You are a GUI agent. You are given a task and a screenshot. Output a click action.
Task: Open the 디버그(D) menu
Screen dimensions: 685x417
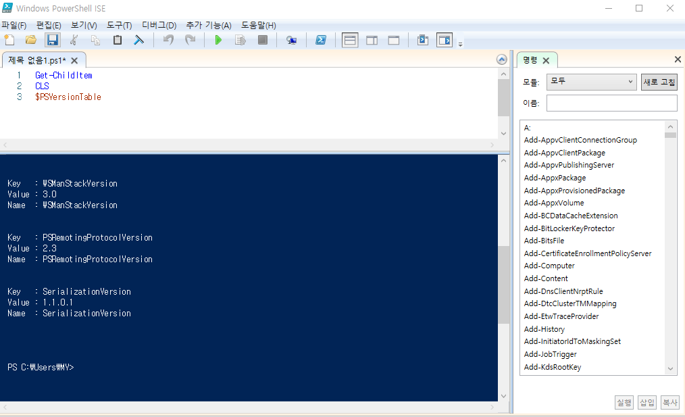159,26
